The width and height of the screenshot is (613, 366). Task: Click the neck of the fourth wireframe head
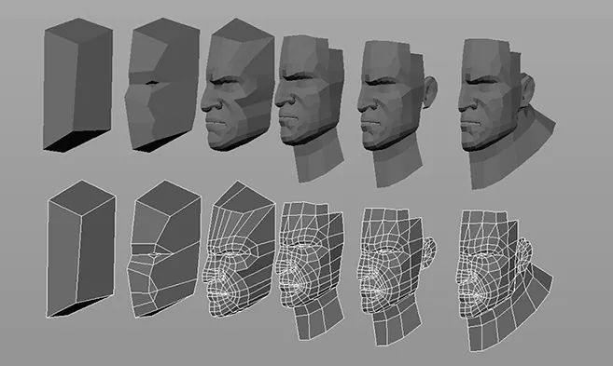tap(318, 316)
